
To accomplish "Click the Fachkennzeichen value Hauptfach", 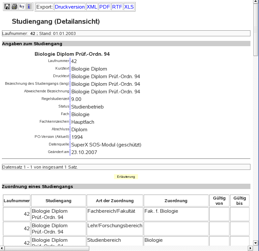I will click(83, 122).
